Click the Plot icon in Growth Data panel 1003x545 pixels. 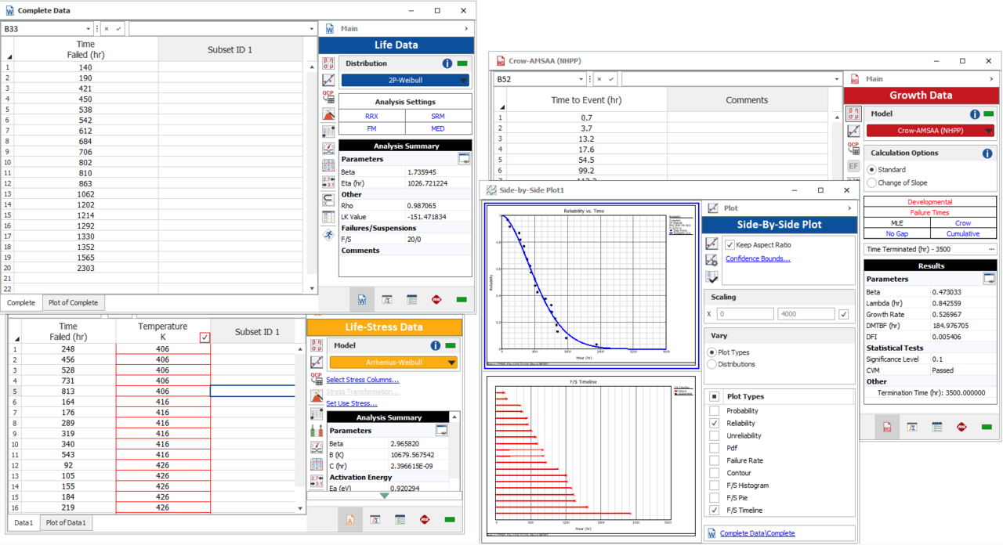pos(854,132)
